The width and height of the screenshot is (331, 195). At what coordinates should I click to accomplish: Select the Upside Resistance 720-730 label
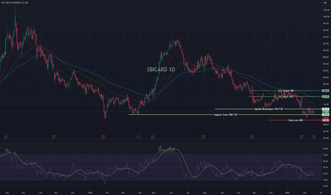(268, 109)
